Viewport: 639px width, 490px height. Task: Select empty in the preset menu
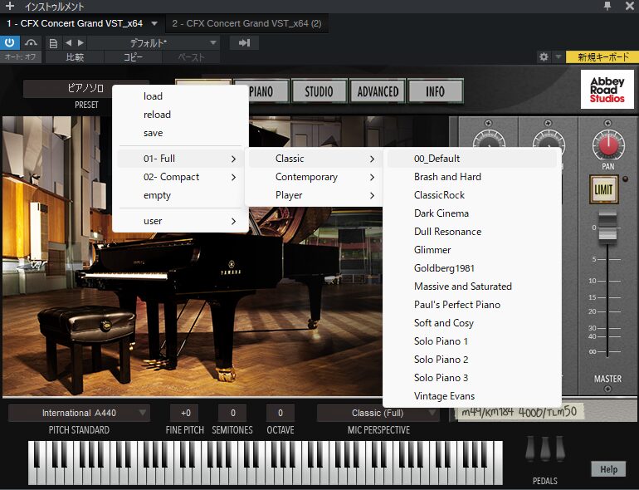180,195
